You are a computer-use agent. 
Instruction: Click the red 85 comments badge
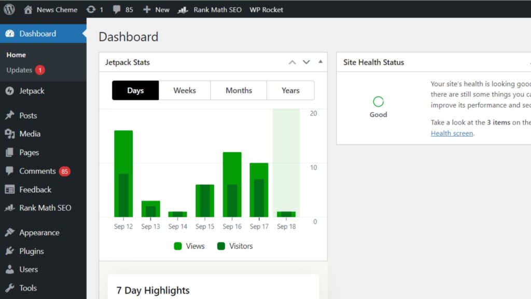(x=64, y=171)
